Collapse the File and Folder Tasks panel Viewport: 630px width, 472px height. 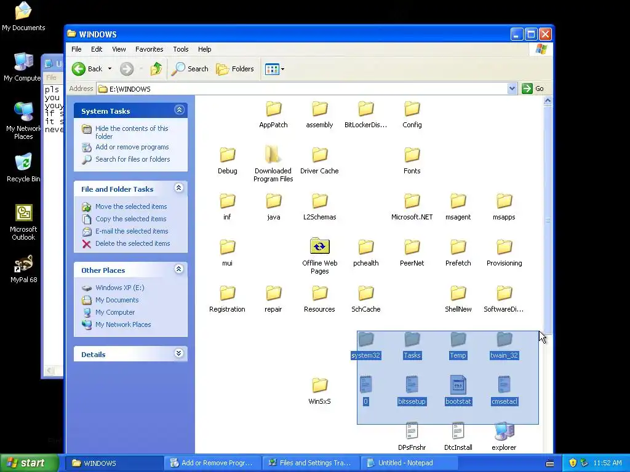click(179, 188)
